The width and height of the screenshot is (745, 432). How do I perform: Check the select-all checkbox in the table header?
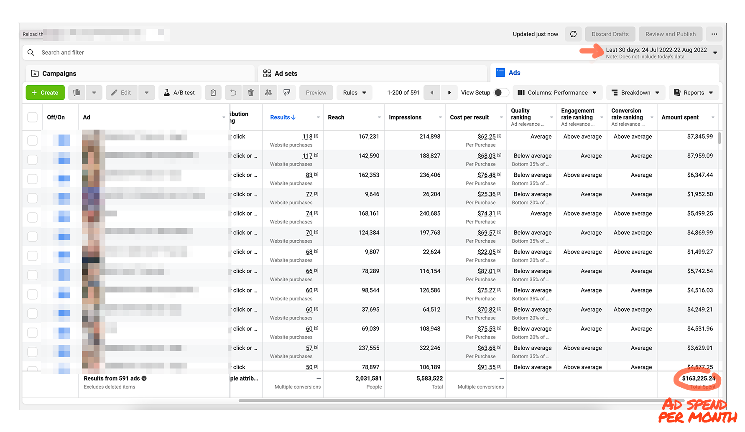(x=32, y=117)
